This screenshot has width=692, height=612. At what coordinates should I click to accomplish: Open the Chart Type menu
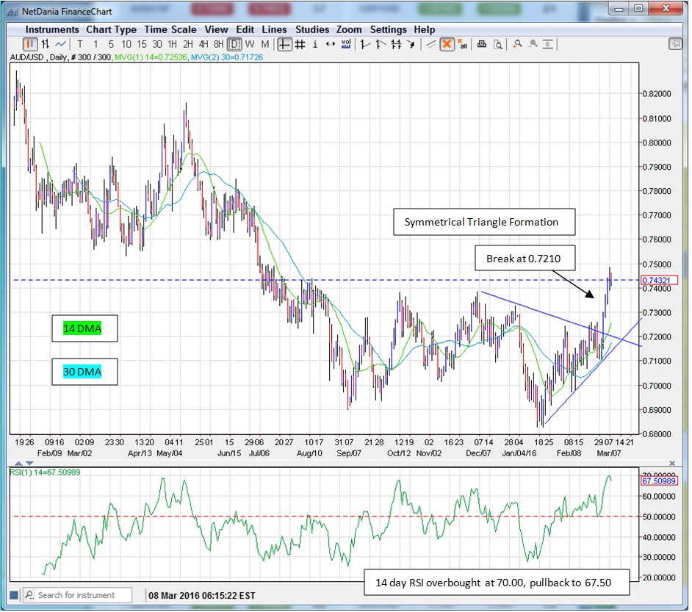pos(111,29)
